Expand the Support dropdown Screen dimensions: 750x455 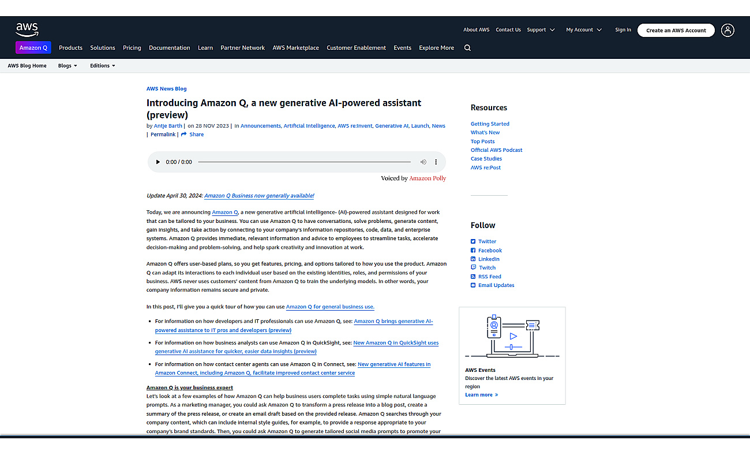(541, 30)
